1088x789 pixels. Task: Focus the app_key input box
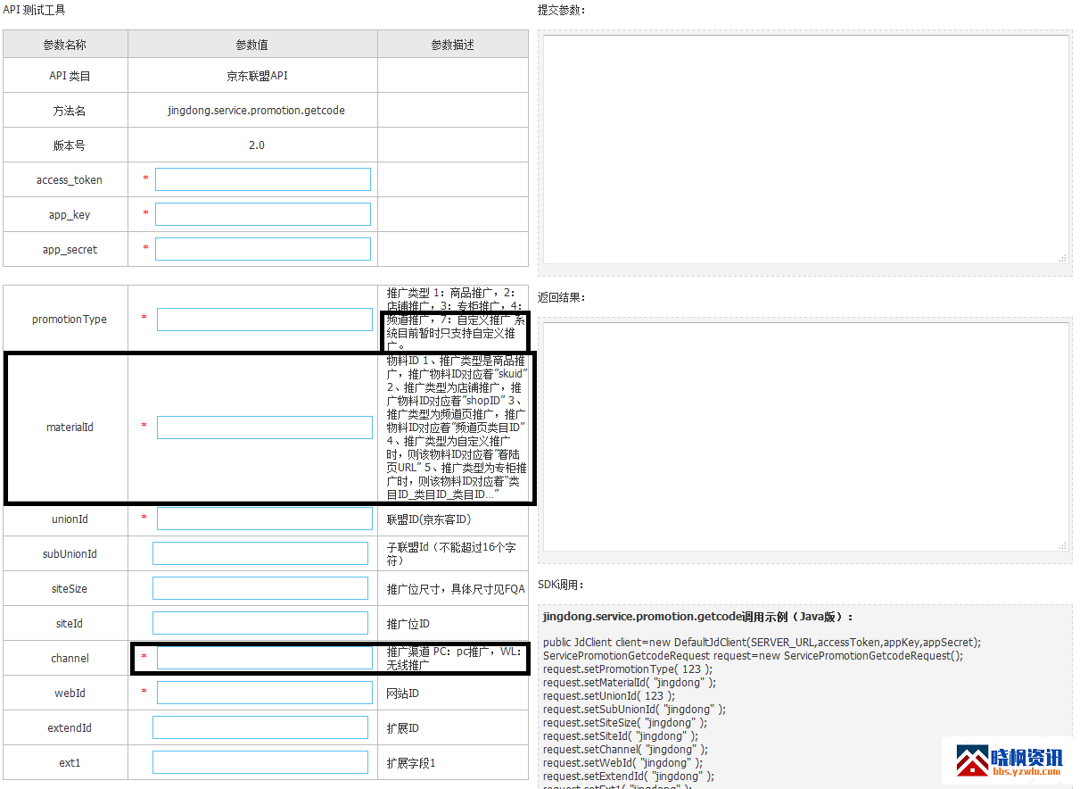coord(263,214)
